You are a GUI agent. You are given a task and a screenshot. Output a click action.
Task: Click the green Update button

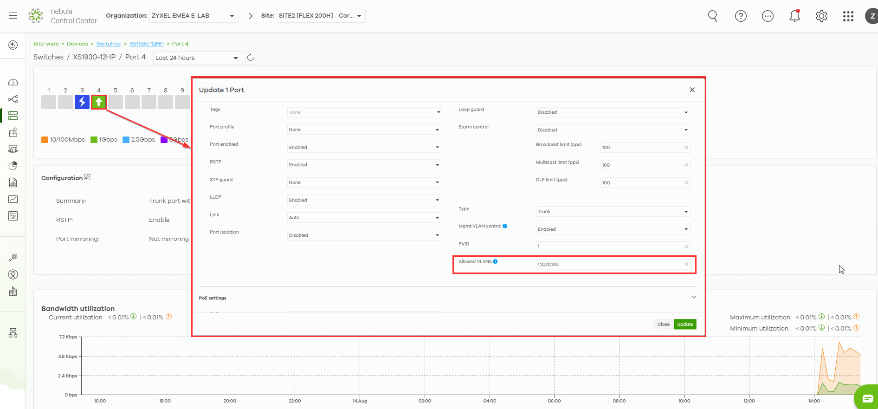[x=685, y=324]
